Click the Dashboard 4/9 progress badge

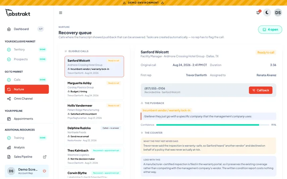[x=41, y=29]
